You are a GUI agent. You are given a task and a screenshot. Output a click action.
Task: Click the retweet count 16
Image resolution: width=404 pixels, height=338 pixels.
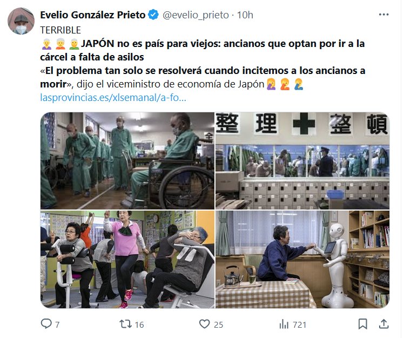pyautogui.click(x=139, y=325)
